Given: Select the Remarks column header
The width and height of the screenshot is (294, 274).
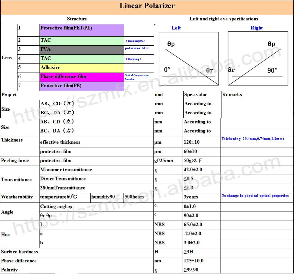Looking at the screenshot, I should coord(232,95).
